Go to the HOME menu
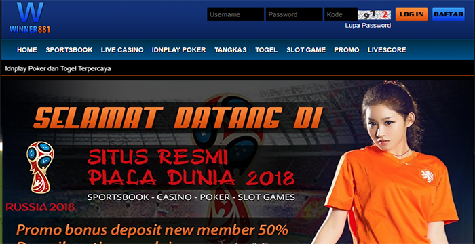475x244 pixels. [x=27, y=50]
